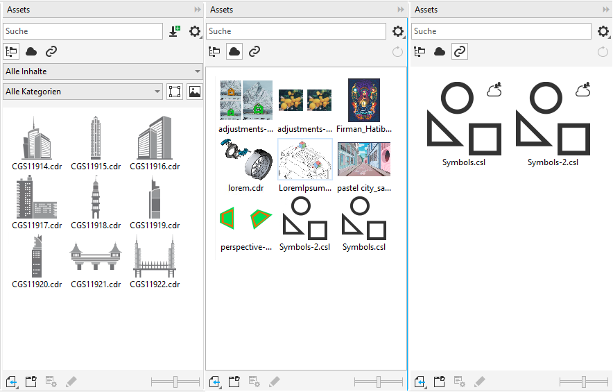The height and width of the screenshot is (392, 613).
Task: Click the middle panel's Assets title tab
Action: pyautogui.click(x=221, y=10)
